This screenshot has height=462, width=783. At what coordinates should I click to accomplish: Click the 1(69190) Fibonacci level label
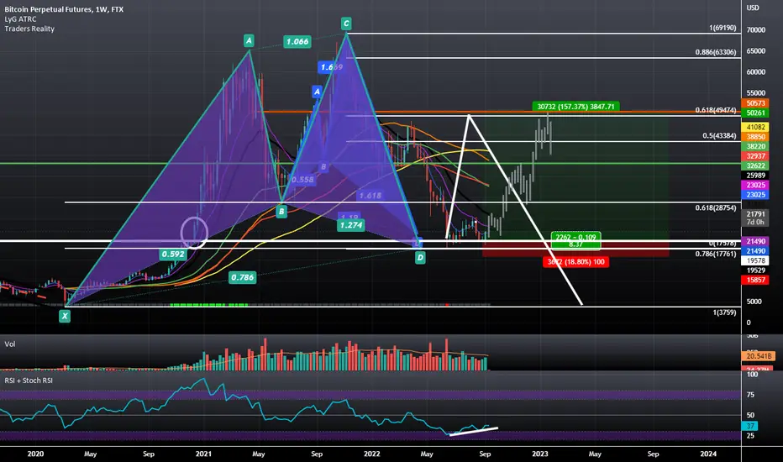(722, 28)
